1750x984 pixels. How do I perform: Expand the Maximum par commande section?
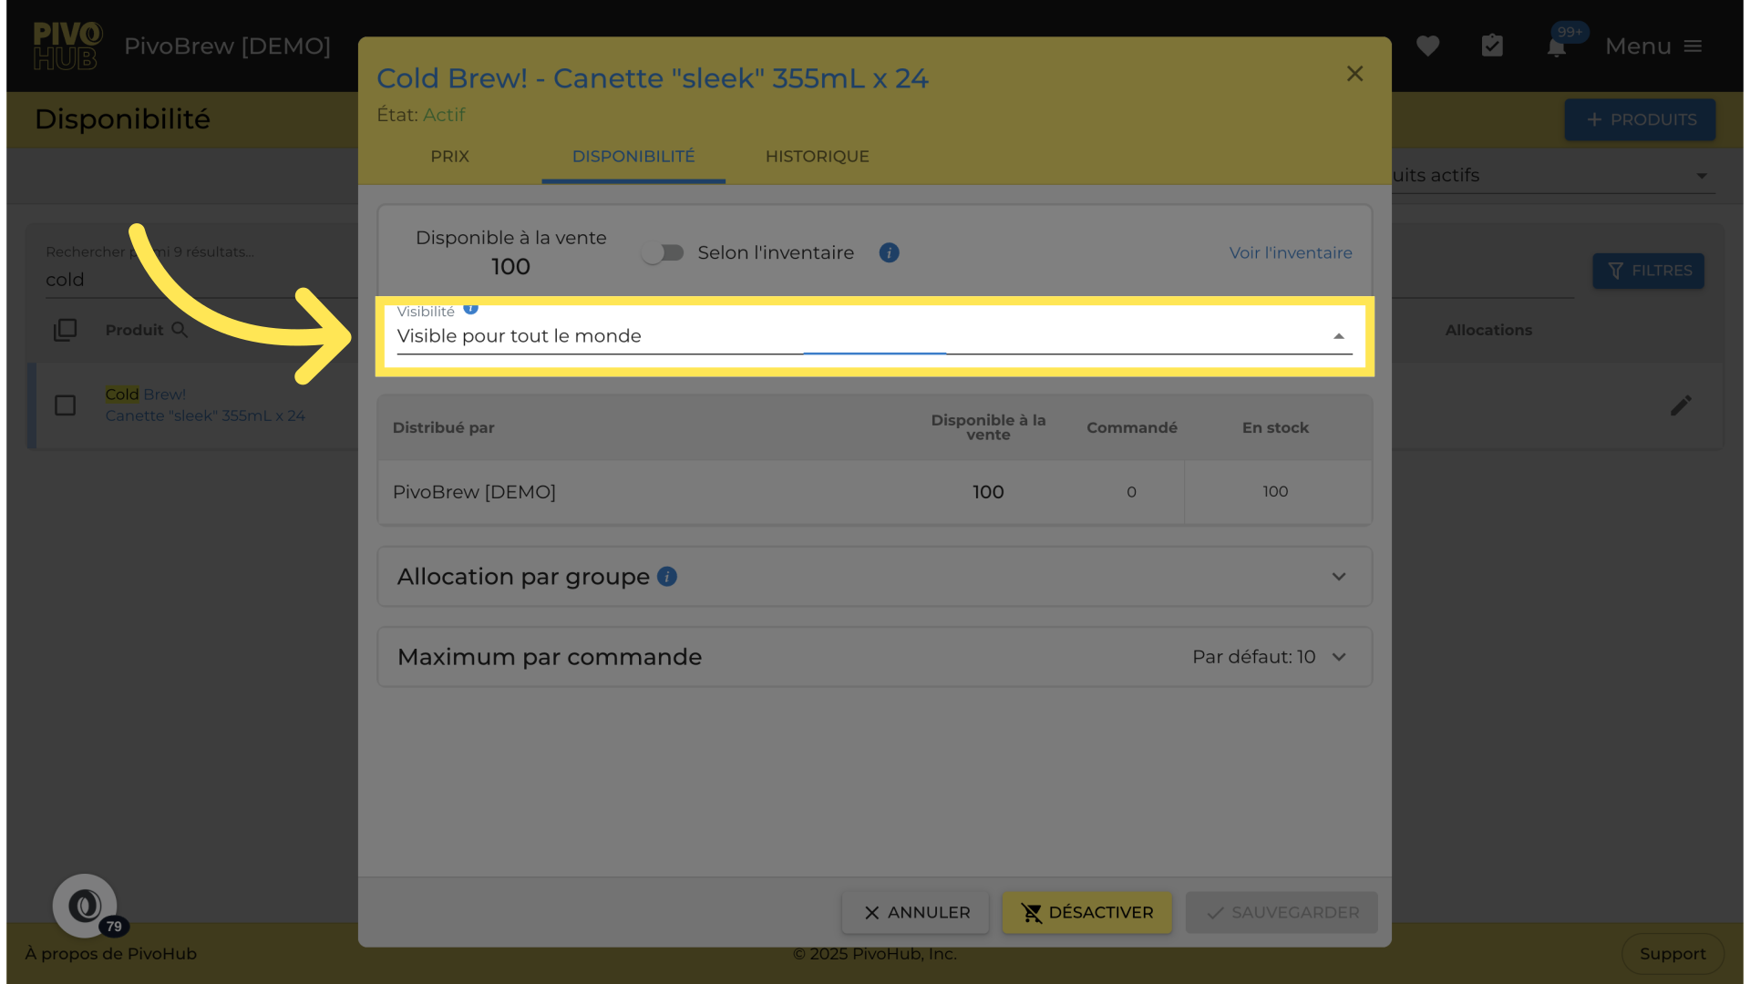click(1338, 657)
